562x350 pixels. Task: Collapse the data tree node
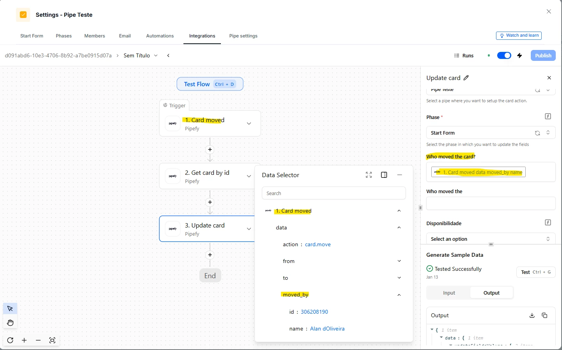point(399,227)
